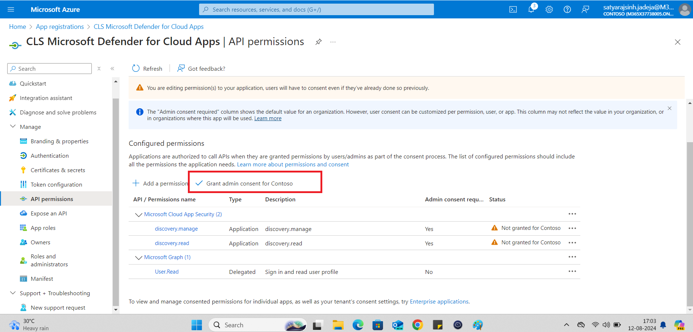Open options for the Microsoft Cloud App Security group
The width and height of the screenshot is (693, 332).
click(x=572, y=214)
